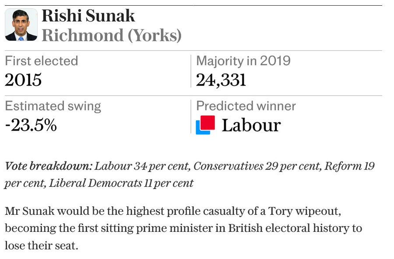Viewport: 394px width, 259px height.
Task: Click the red and blue party swing icon
Action: [x=205, y=125]
